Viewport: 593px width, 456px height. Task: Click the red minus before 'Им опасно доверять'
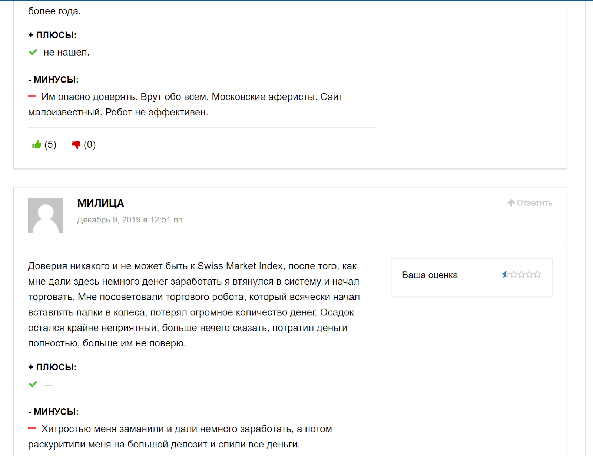(x=32, y=97)
